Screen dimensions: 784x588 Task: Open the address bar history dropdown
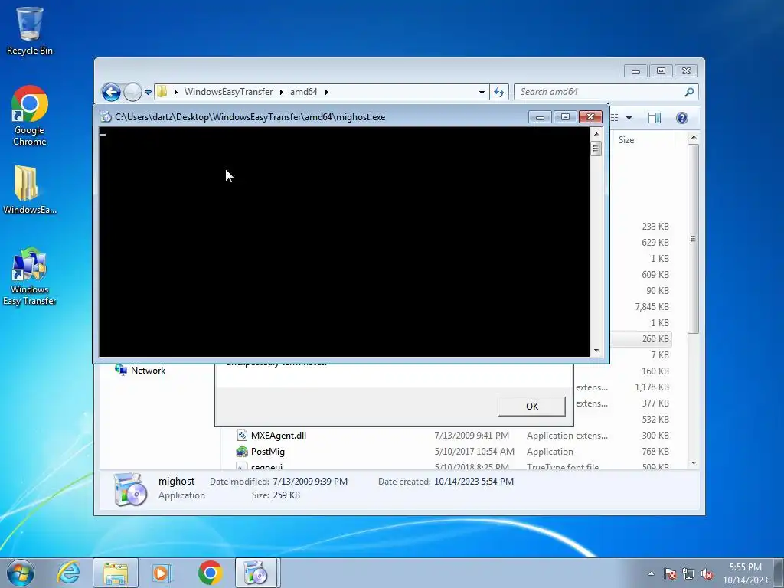(x=482, y=92)
